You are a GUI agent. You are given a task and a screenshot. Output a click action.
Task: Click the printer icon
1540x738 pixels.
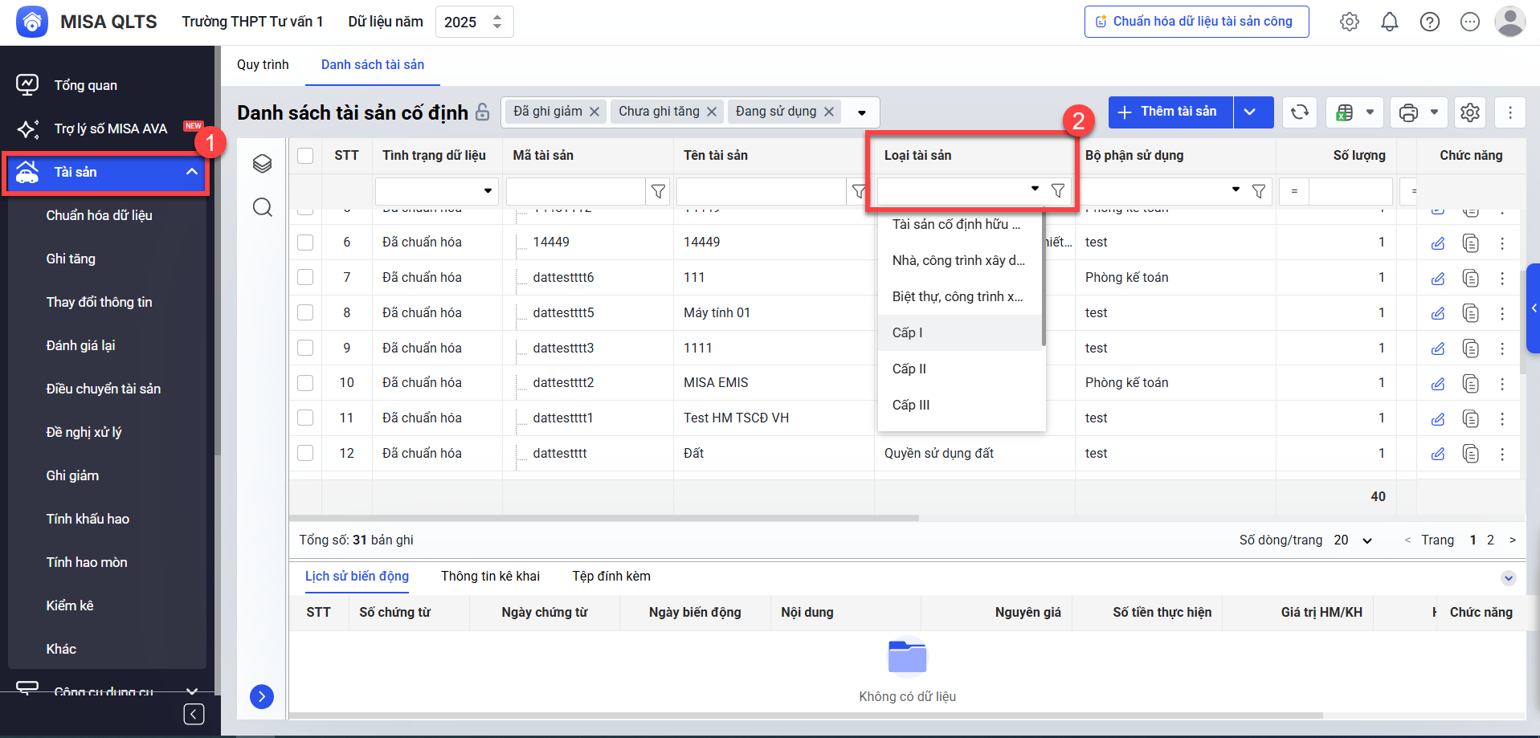coord(1408,112)
